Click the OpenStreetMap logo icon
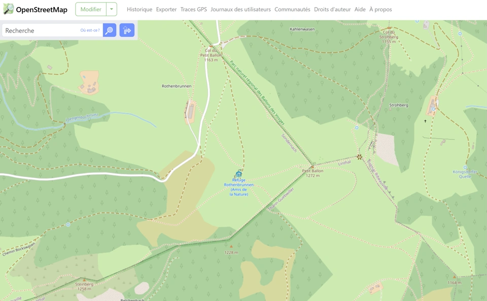The image size is (487, 301). pos(9,9)
